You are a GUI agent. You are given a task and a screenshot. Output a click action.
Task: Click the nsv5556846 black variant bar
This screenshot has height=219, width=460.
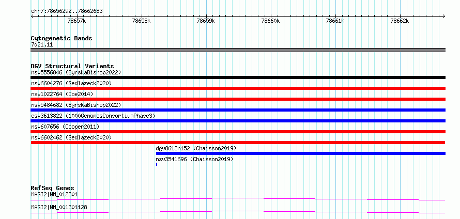pos(238,77)
